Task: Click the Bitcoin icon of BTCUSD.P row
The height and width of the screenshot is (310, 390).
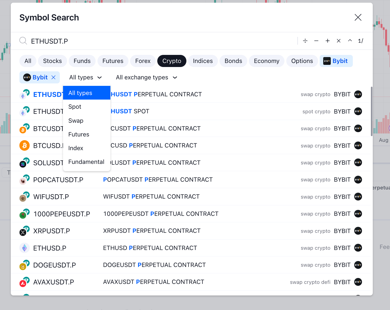Action: tap(25, 146)
